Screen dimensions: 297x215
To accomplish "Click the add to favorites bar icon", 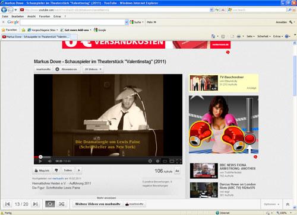I will tap(24, 30).
